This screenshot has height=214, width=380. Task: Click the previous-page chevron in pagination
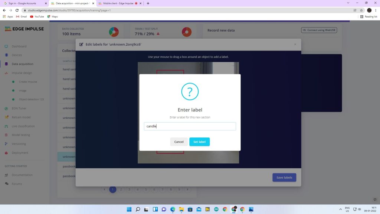pos(104,189)
